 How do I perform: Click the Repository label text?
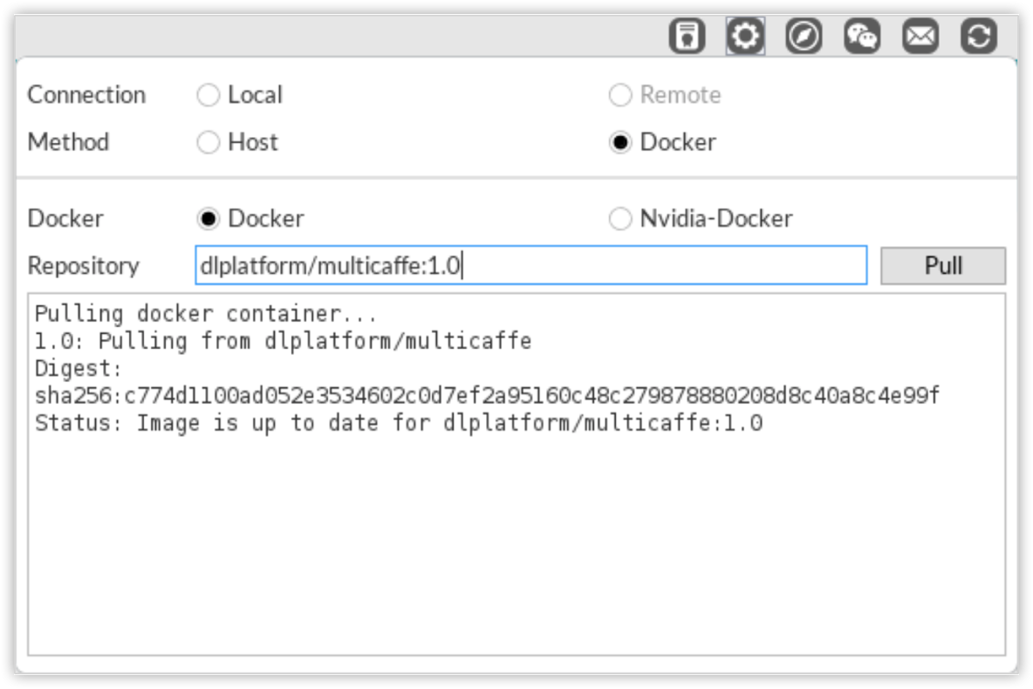pos(84,266)
